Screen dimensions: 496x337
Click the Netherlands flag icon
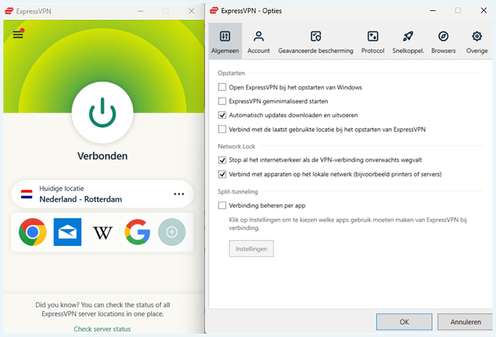click(26, 194)
